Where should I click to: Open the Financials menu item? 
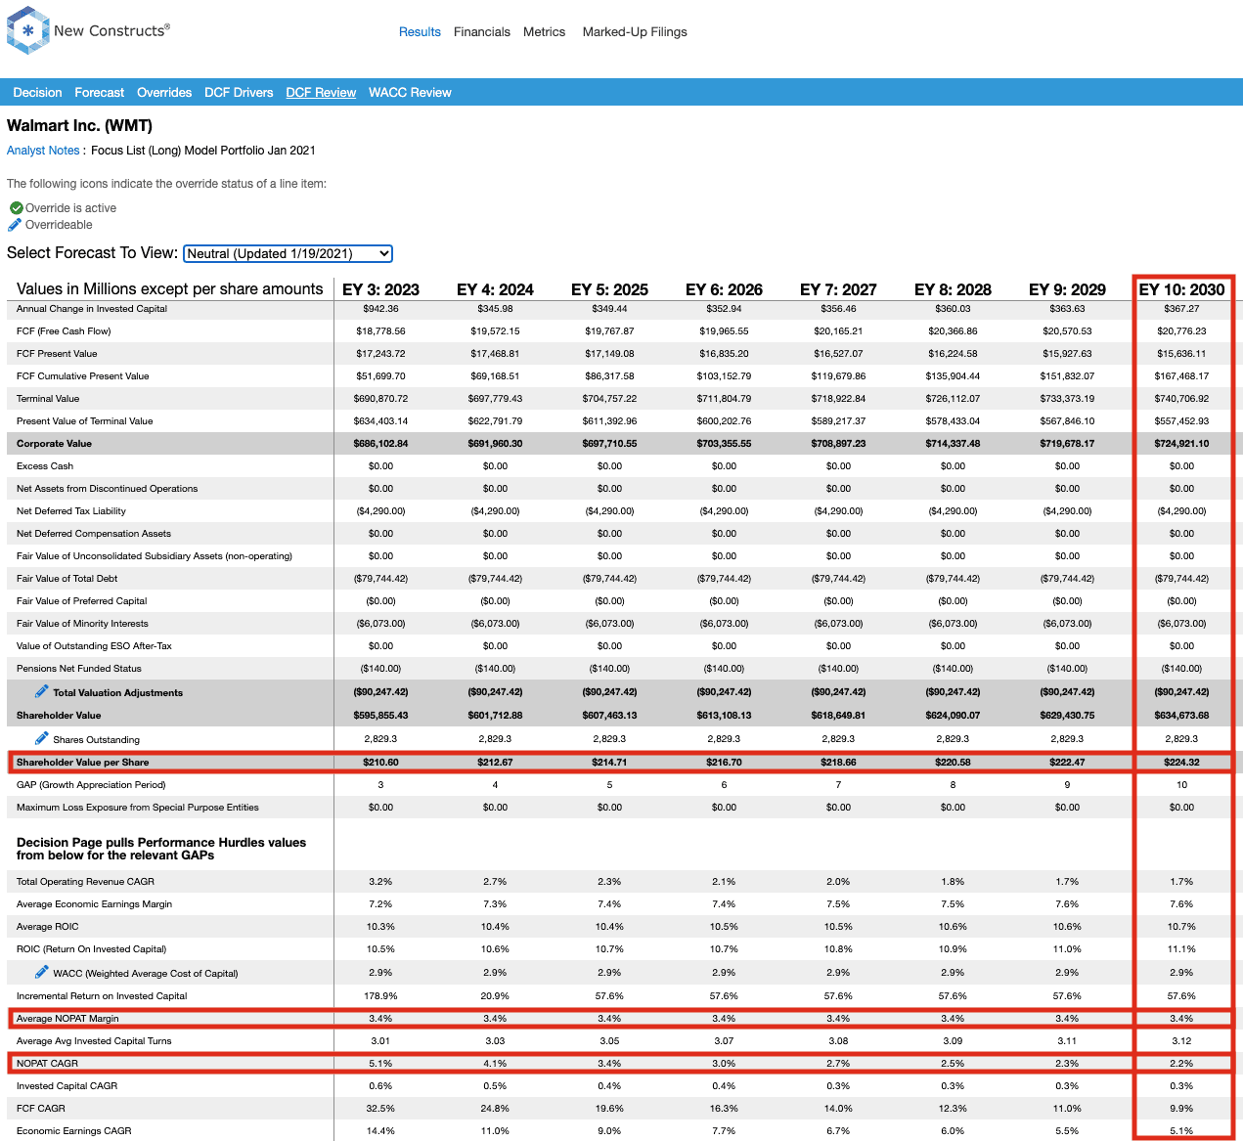click(x=482, y=32)
